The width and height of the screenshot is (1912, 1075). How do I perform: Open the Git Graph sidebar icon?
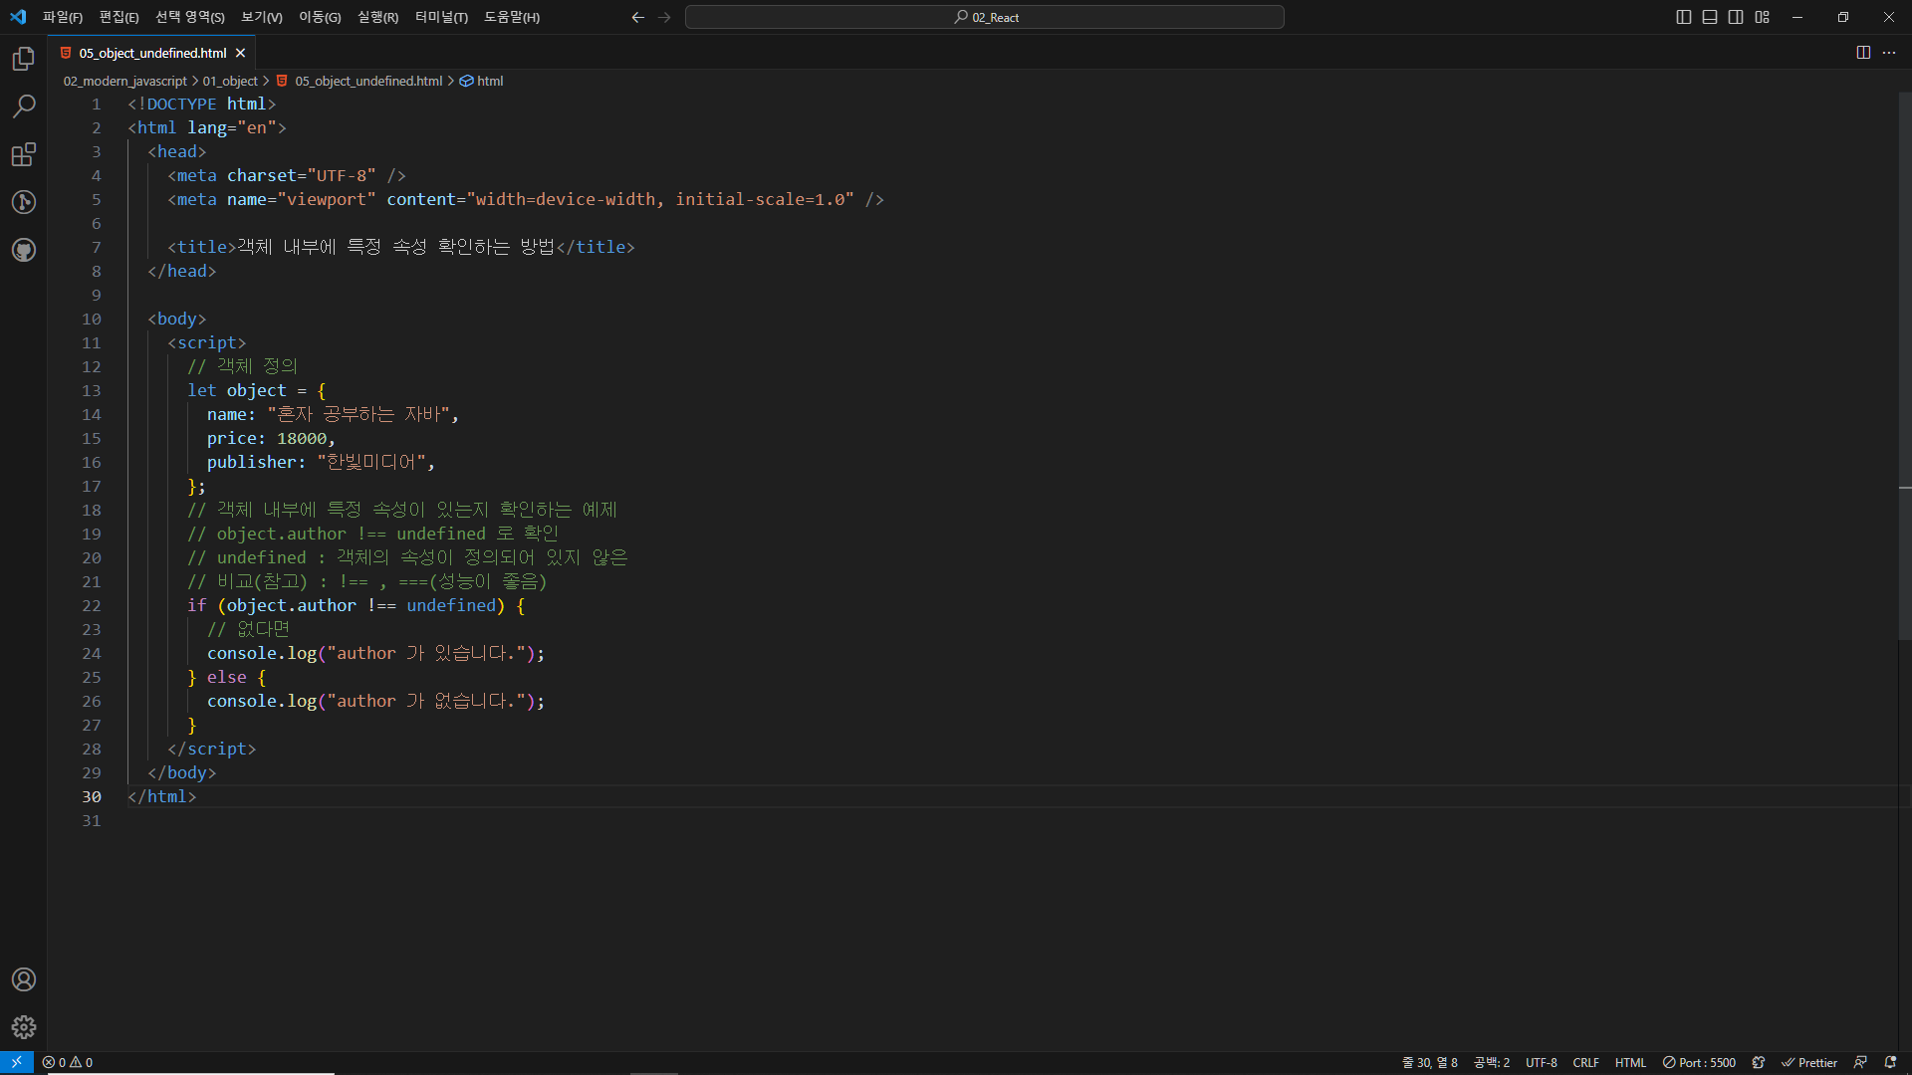pyautogui.click(x=24, y=202)
